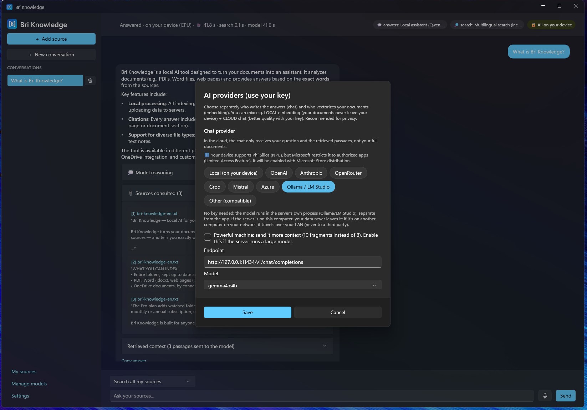
Task: Select the 'What is Bri Knowledge?' conversation
Action: (x=45, y=81)
